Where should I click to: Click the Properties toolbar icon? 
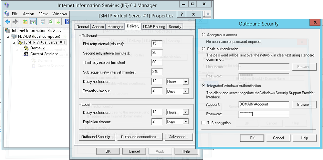[42, 22]
